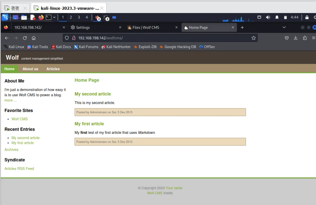Open the extensions puzzle icon
This screenshot has width=316, height=205.
(305, 38)
